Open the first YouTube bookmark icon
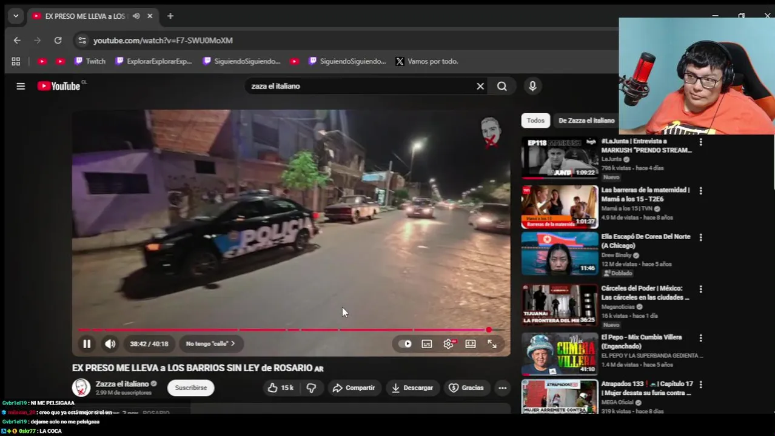Image resolution: width=775 pixels, height=436 pixels. click(42, 61)
